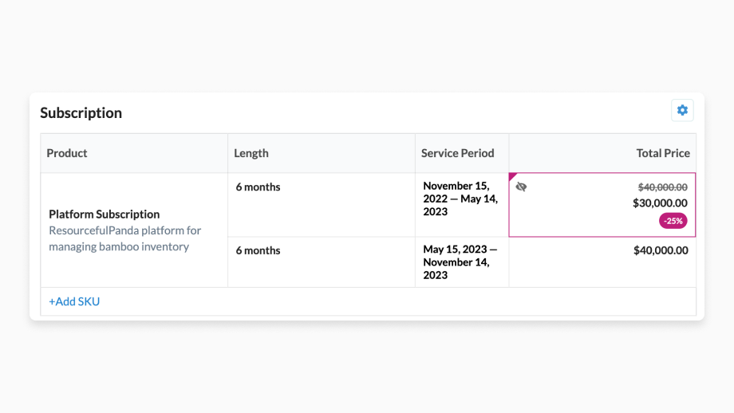Image resolution: width=734 pixels, height=413 pixels.
Task: Select the Product column header
Action: tap(67, 153)
